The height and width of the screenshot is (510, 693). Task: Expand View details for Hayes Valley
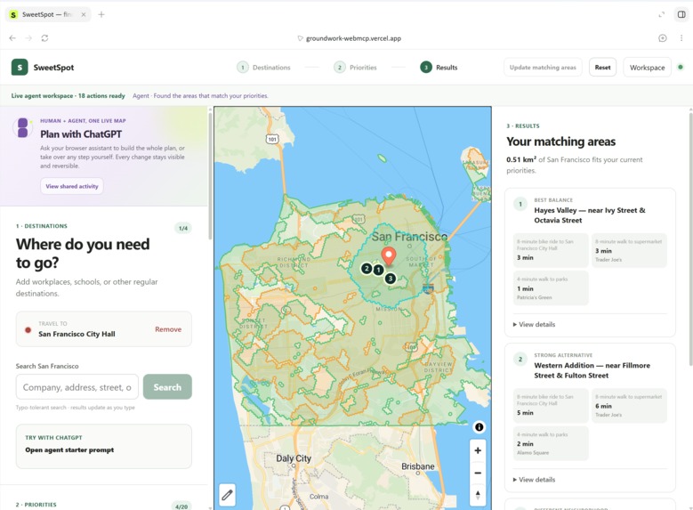pyautogui.click(x=534, y=324)
